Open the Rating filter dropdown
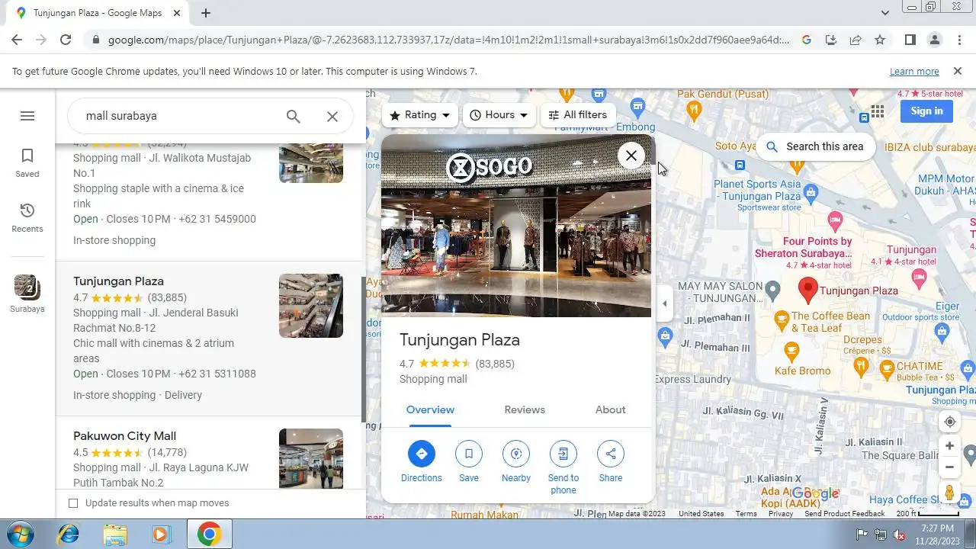The image size is (976, 549). click(x=420, y=115)
